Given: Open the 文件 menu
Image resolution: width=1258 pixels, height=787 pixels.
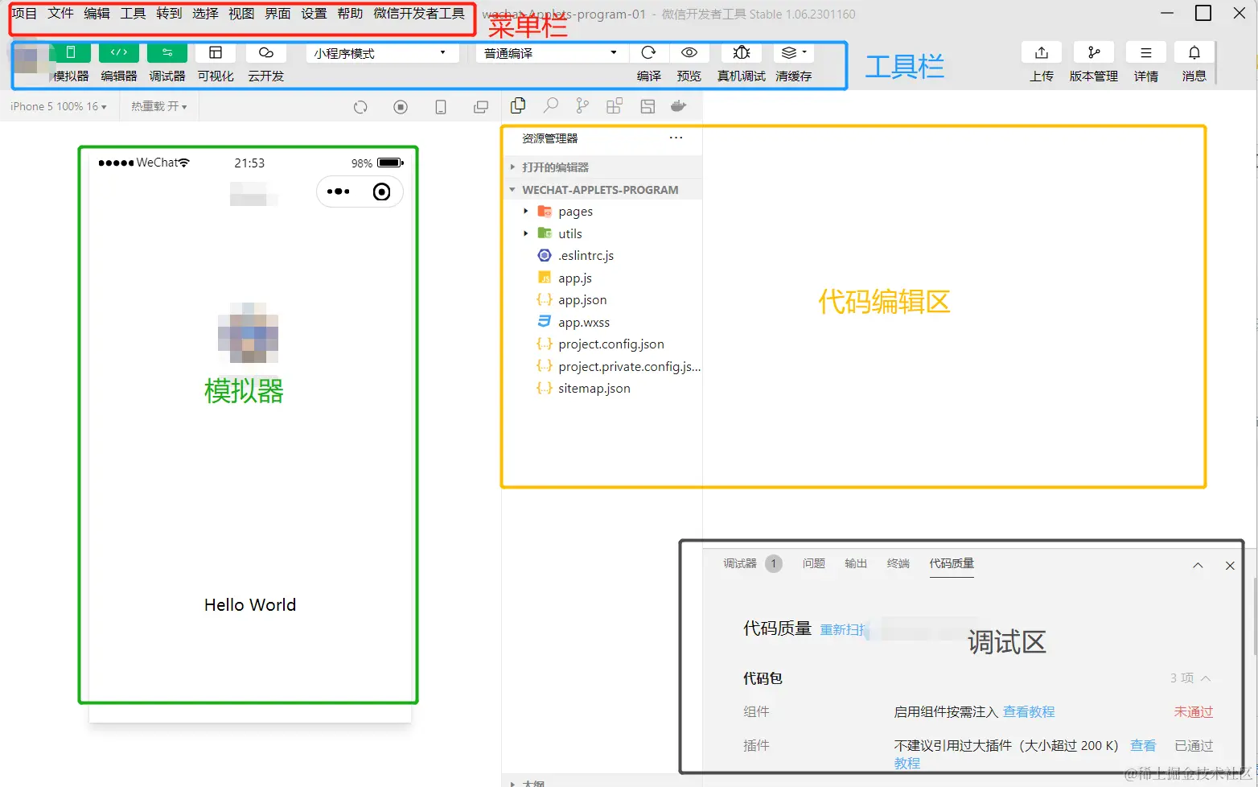Looking at the screenshot, I should click(60, 14).
